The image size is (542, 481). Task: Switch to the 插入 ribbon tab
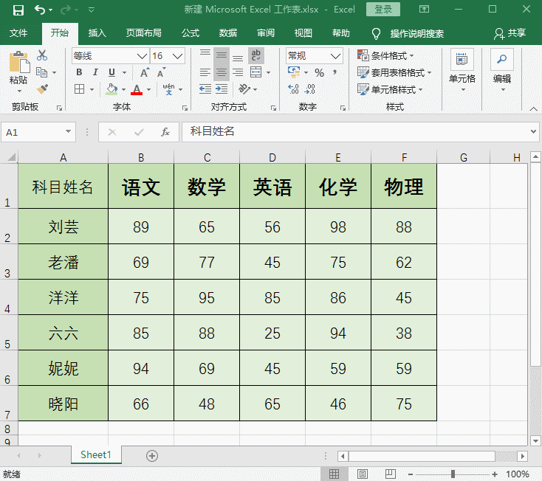pyautogui.click(x=97, y=33)
